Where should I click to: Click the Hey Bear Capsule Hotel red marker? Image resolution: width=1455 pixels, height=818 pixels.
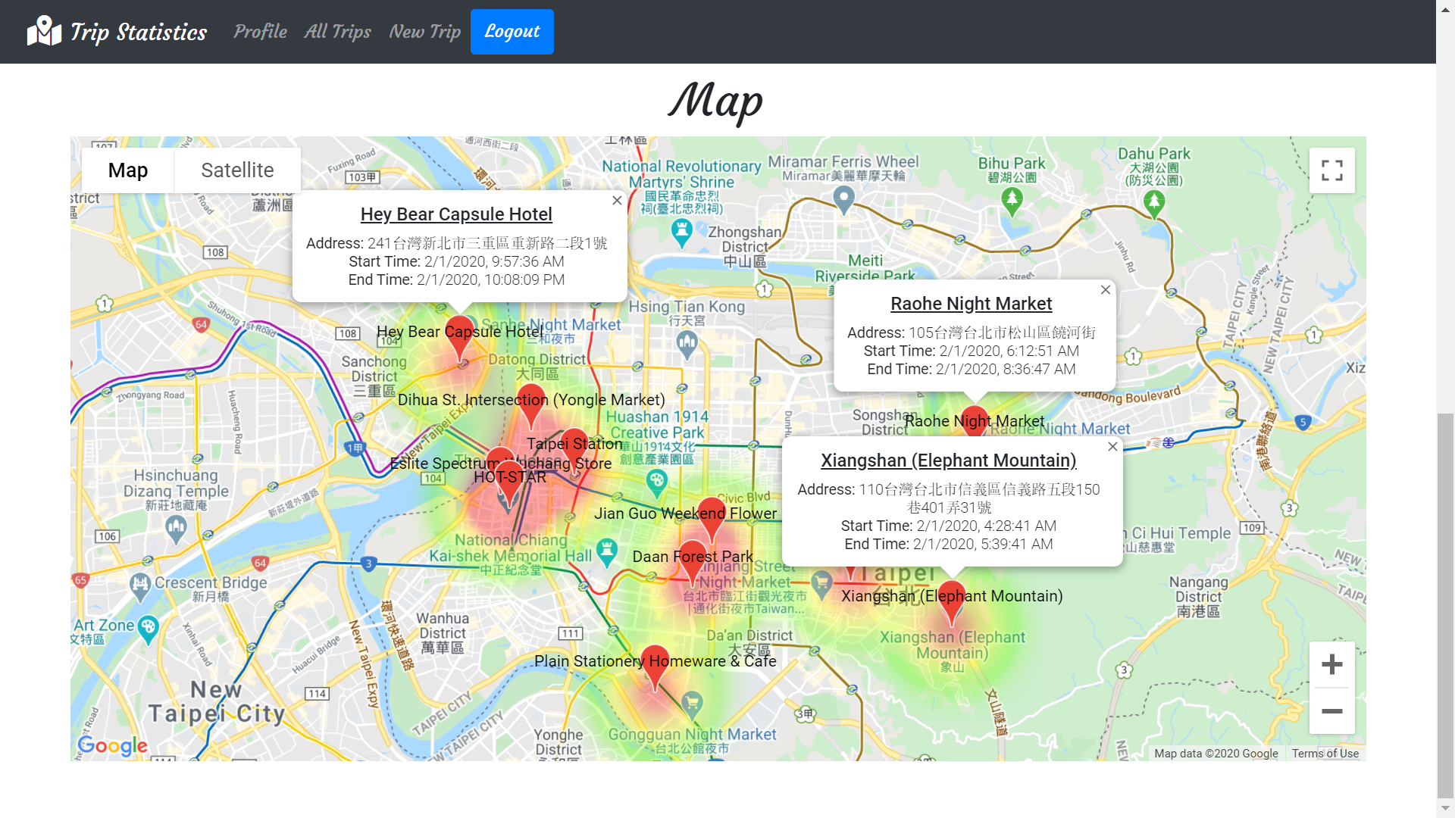tap(459, 339)
